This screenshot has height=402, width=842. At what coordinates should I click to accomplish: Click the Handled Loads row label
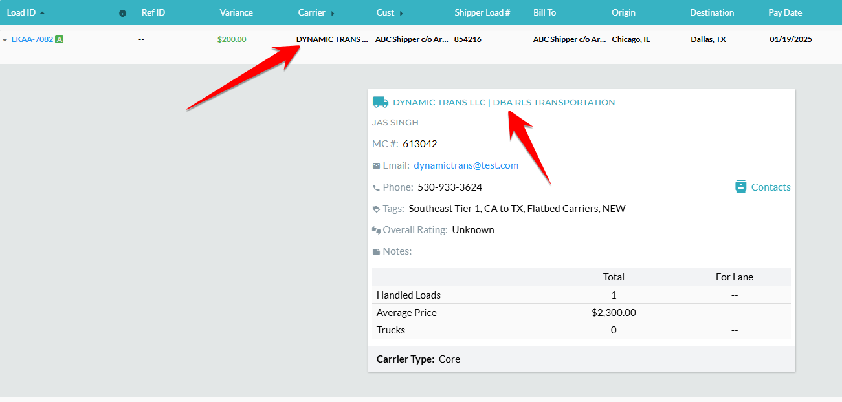408,295
